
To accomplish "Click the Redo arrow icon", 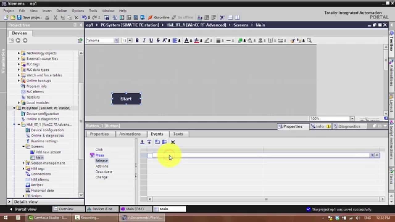I will (x=94, y=18).
